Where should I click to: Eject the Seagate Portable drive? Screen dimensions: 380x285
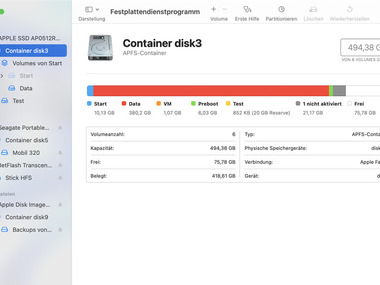(x=60, y=128)
